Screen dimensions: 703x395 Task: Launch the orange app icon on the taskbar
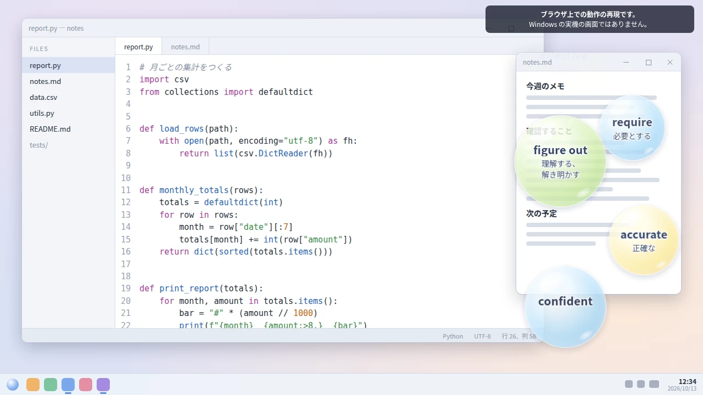pos(33,385)
